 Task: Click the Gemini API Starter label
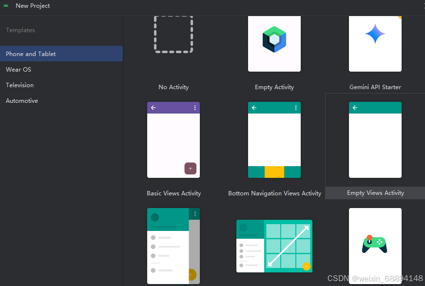tap(375, 87)
